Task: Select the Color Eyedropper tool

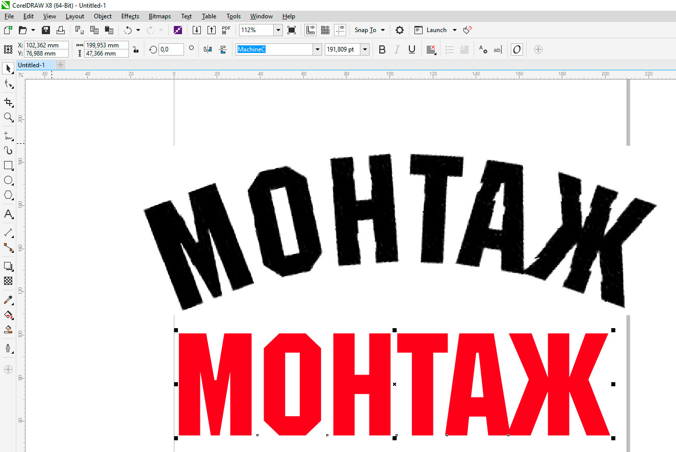Action: (x=8, y=300)
